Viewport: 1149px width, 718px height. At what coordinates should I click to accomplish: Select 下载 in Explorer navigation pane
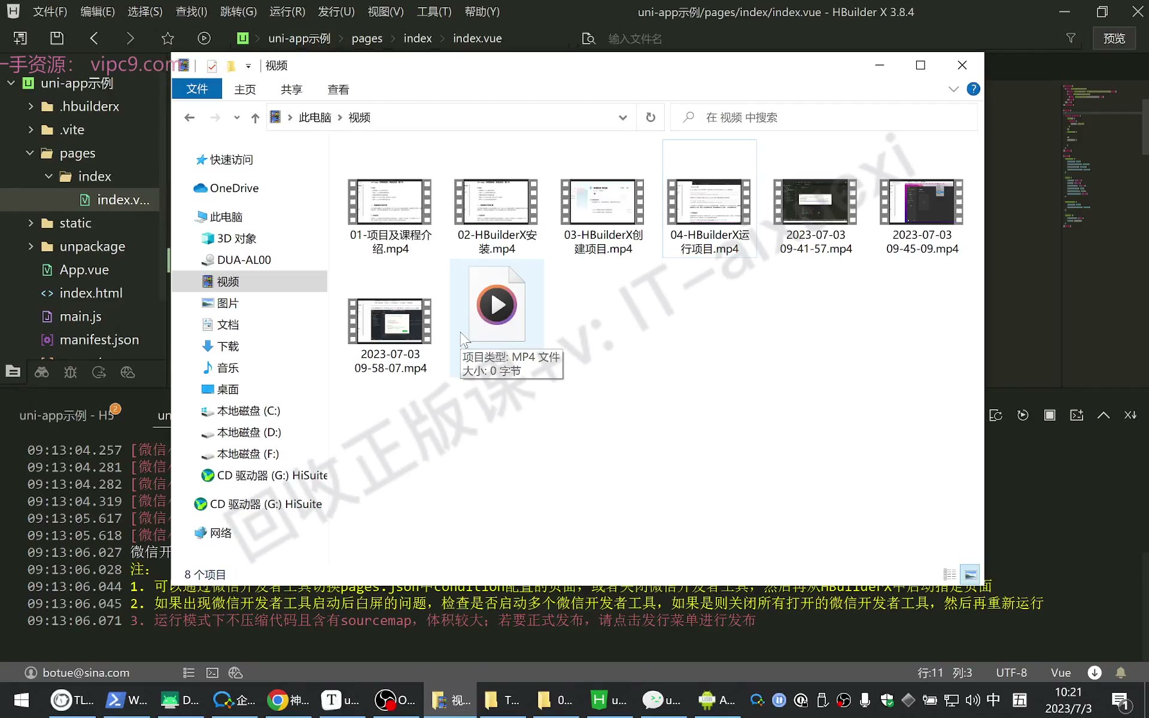(x=228, y=346)
